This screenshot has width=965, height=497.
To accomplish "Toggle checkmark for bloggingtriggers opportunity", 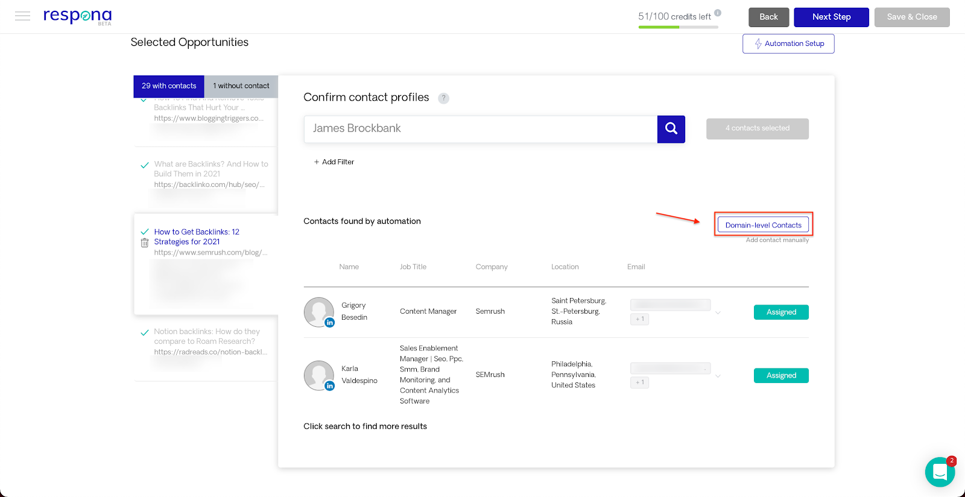I will (144, 100).
